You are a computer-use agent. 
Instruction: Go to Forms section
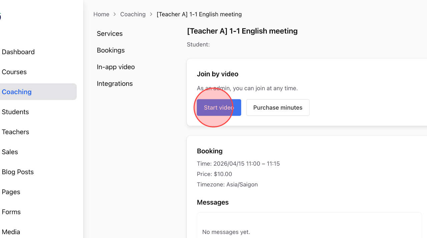coord(11,212)
